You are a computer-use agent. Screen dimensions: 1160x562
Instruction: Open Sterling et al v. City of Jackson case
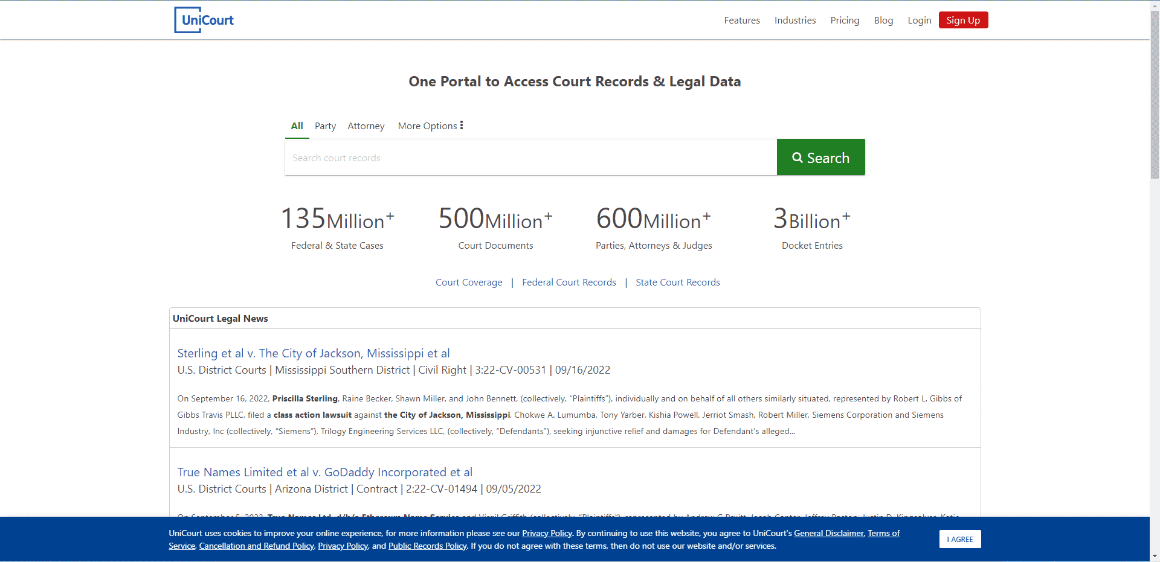(x=314, y=353)
